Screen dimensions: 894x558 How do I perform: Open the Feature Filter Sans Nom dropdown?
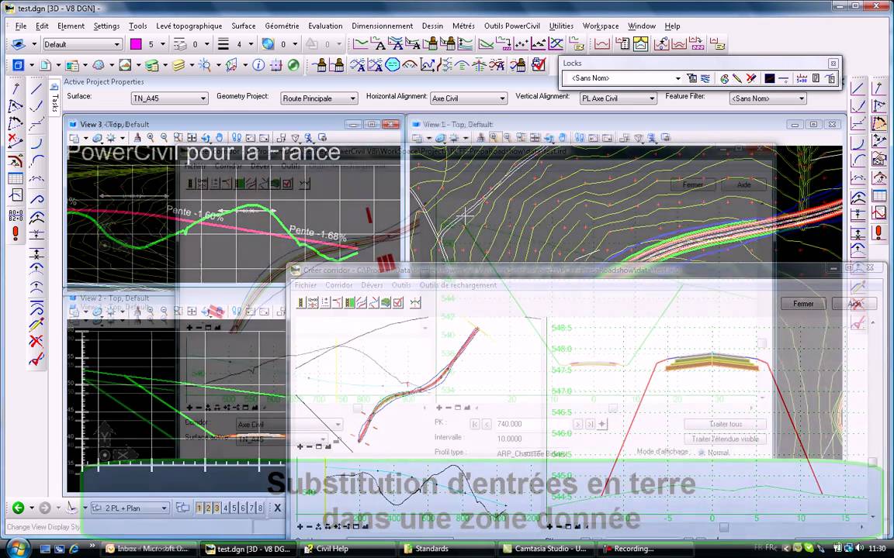tap(768, 98)
